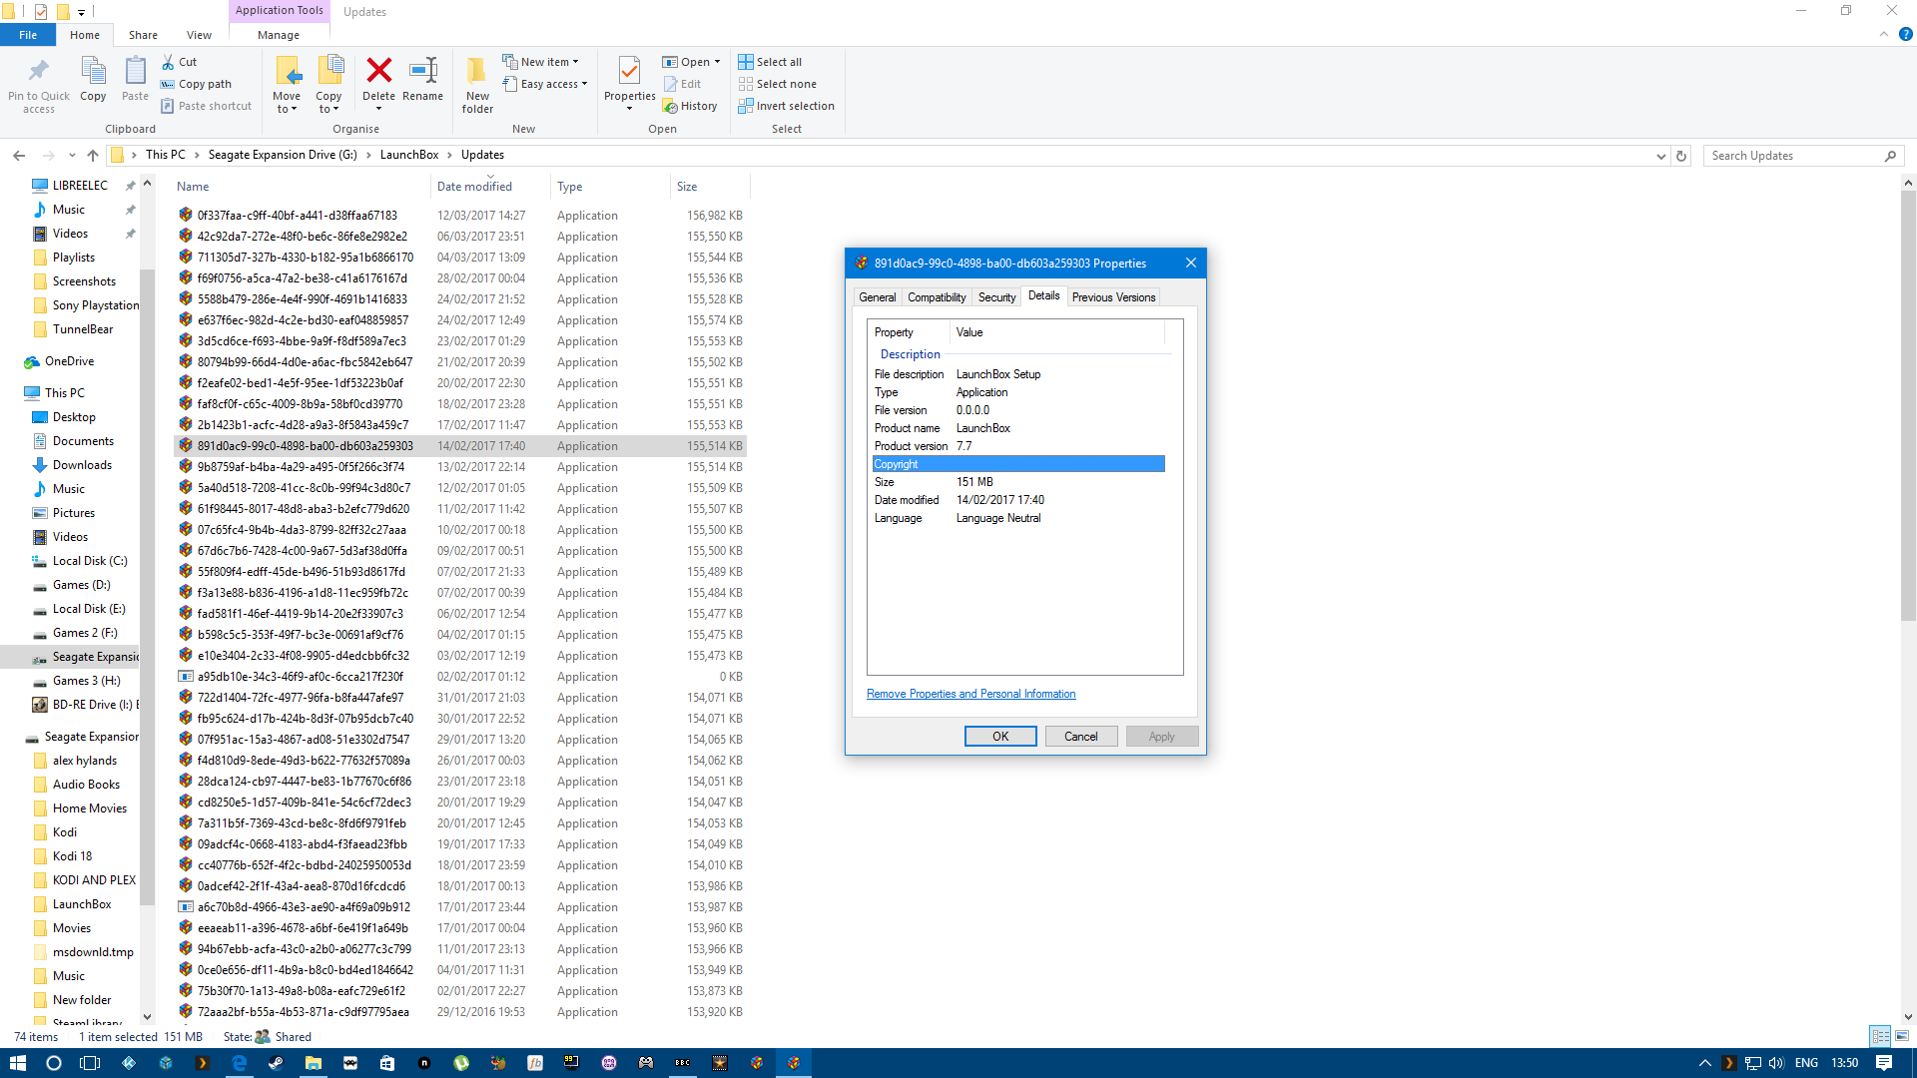
Task: Open the address bar history dropdown
Action: pyautogui.click(x=1660, y=156)
